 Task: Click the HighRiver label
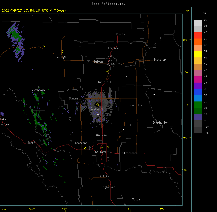(108, 187)
